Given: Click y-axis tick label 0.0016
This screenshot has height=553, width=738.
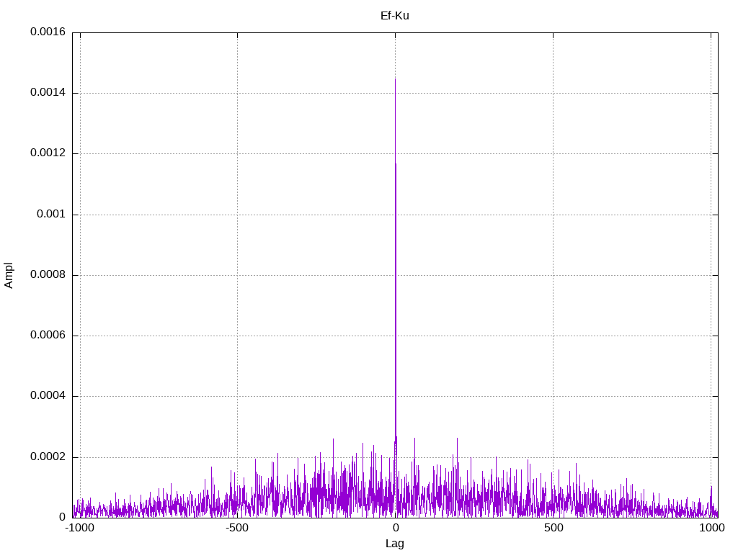Looking at the screenshot, I should coord(48,32).
